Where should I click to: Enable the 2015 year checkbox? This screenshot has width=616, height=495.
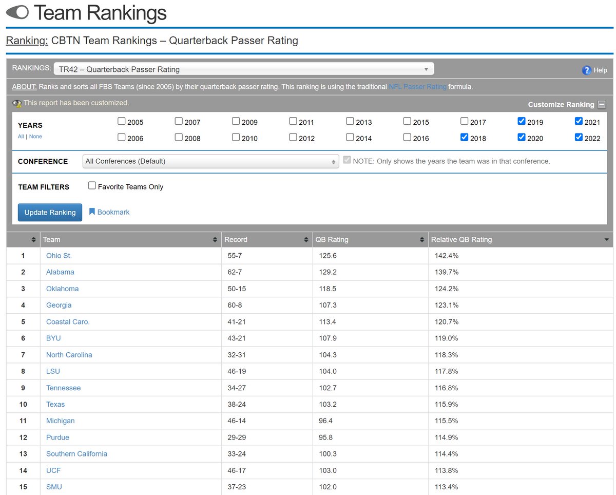coord(407,121)
